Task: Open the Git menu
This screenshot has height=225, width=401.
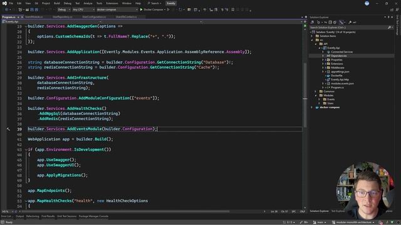Action: (x=36, y=3)
